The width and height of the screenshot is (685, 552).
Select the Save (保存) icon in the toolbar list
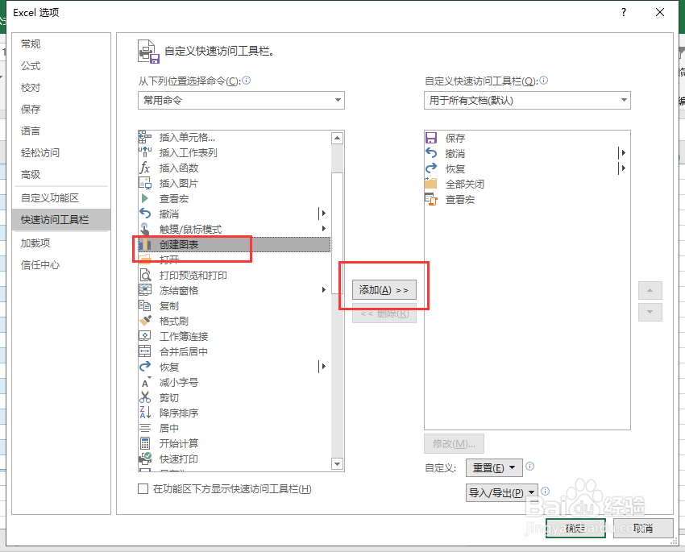pos(431,138)
